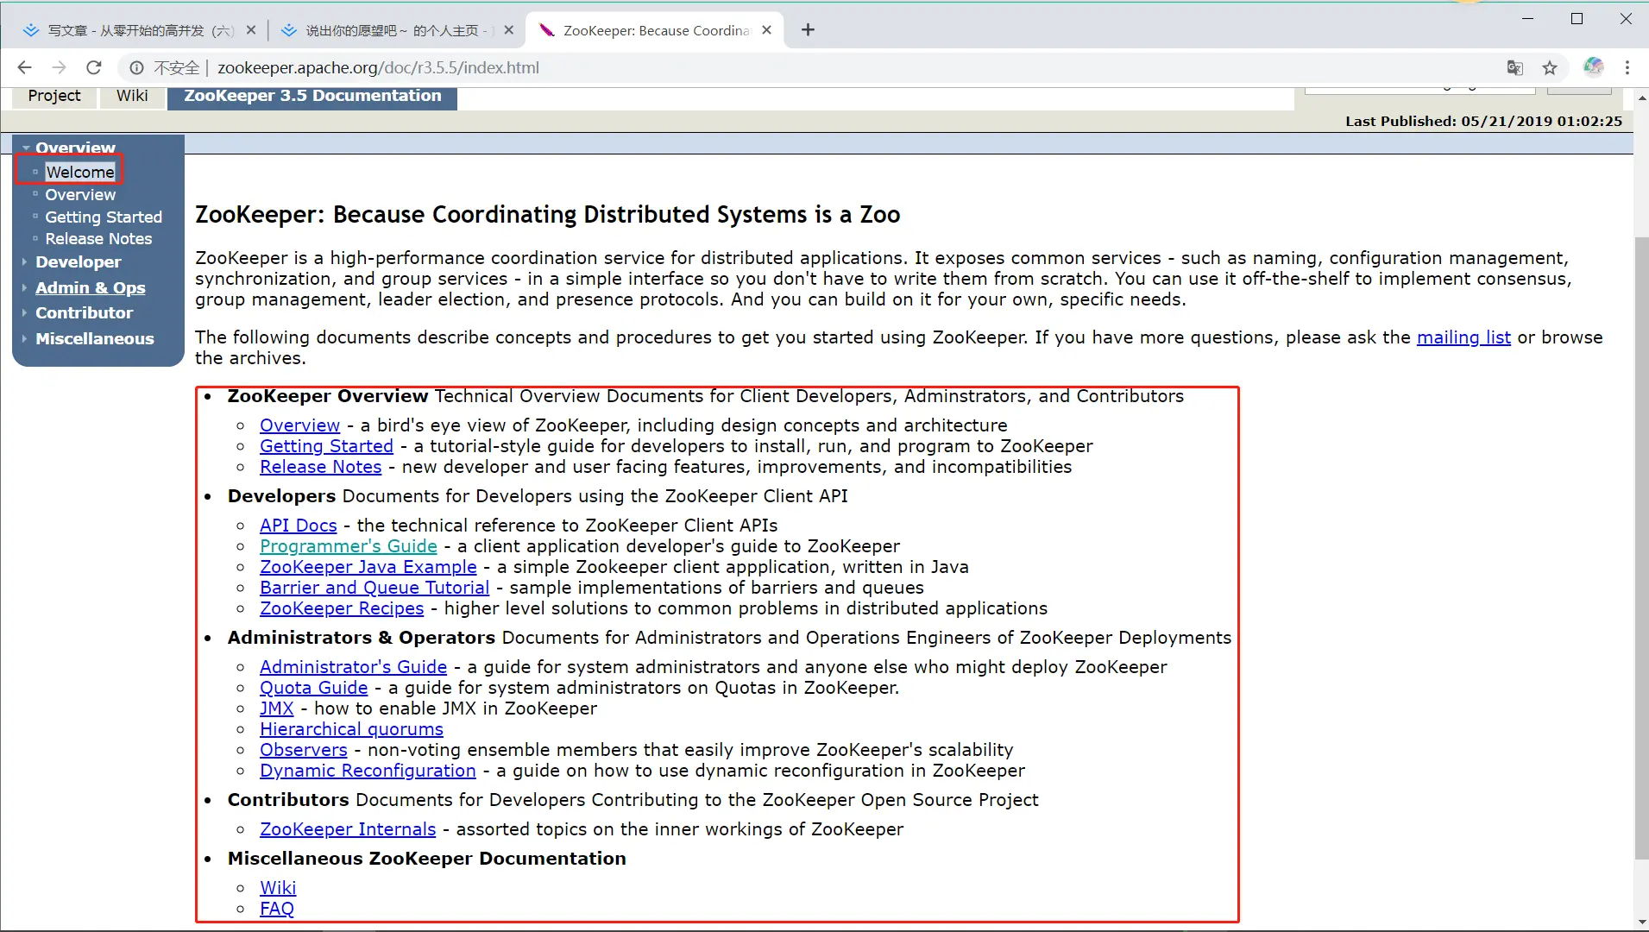The width and height of the screenshot is (1649, 932).
Task: Open the Overview link in content
Action: [x=299, y=425]
